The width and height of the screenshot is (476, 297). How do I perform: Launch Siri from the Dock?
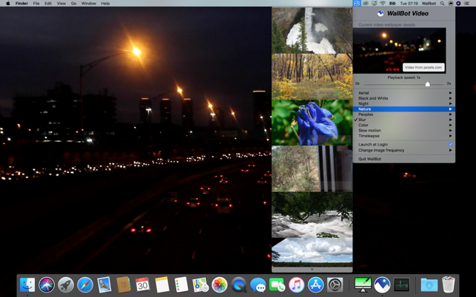point(47,285)
